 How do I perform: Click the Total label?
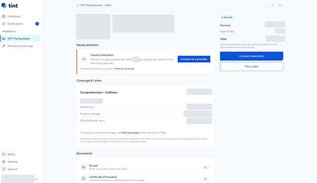(x=223, y=39)
